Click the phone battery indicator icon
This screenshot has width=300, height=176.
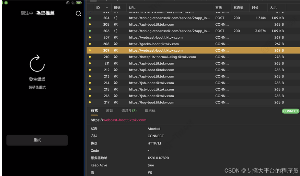pos(79,3)
